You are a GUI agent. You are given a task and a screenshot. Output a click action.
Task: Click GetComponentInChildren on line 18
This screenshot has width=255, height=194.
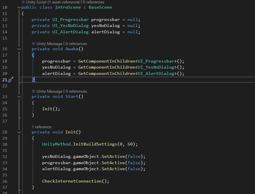point(107,61)
